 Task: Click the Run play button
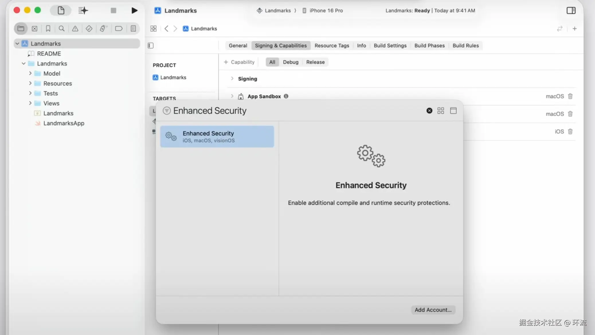[x=134, y=11]
